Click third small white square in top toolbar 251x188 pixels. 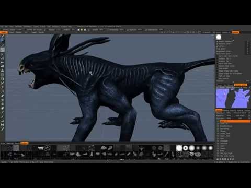click(85, 30)
